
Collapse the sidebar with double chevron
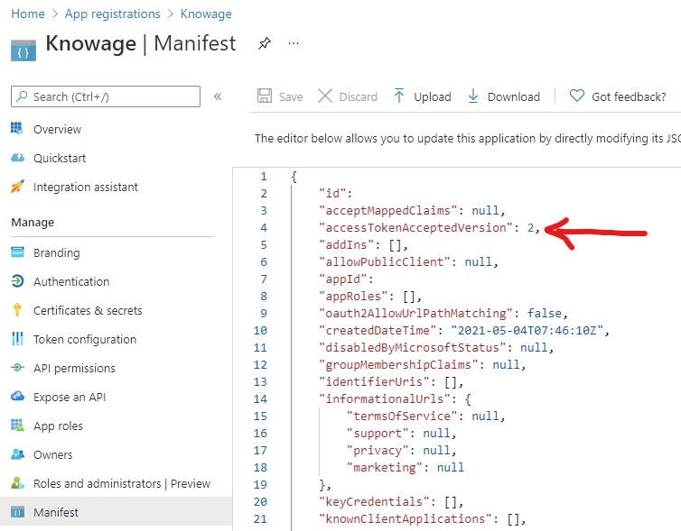pos(218,96)
